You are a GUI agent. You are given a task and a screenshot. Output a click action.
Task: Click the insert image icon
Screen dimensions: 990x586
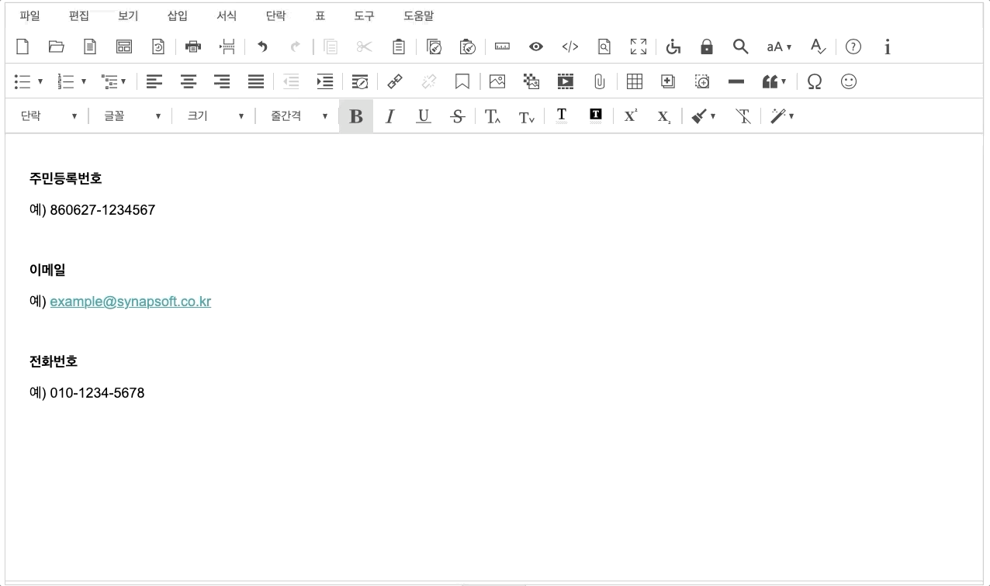pos(497,81)
